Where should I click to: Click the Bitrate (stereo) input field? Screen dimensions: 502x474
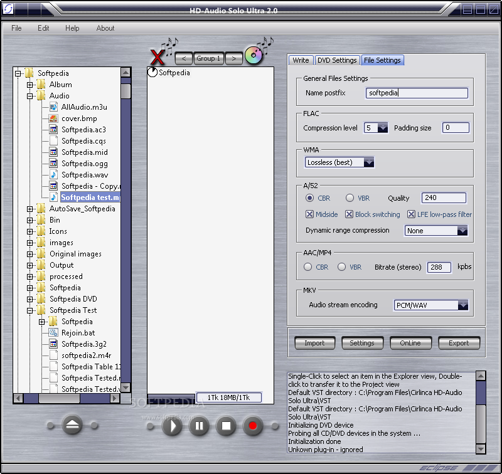tap(439, 267)
